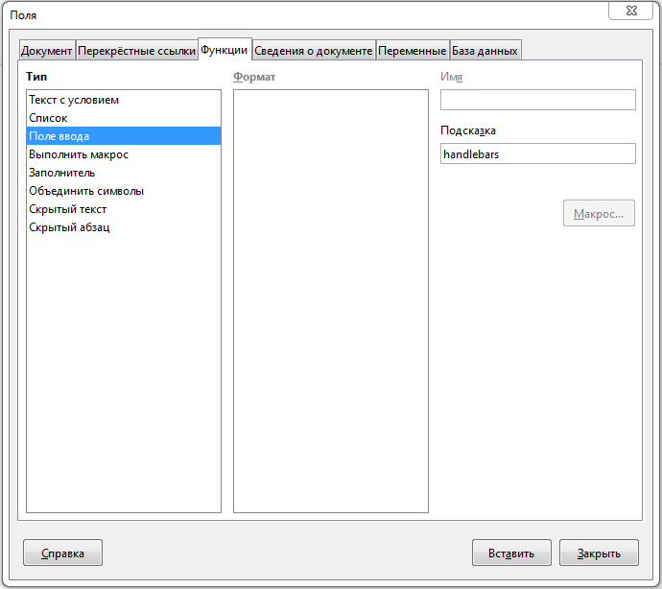Switch to the Переменные tab
The height and width of the screenshot is (589, 662).
(x=413, y=51)
